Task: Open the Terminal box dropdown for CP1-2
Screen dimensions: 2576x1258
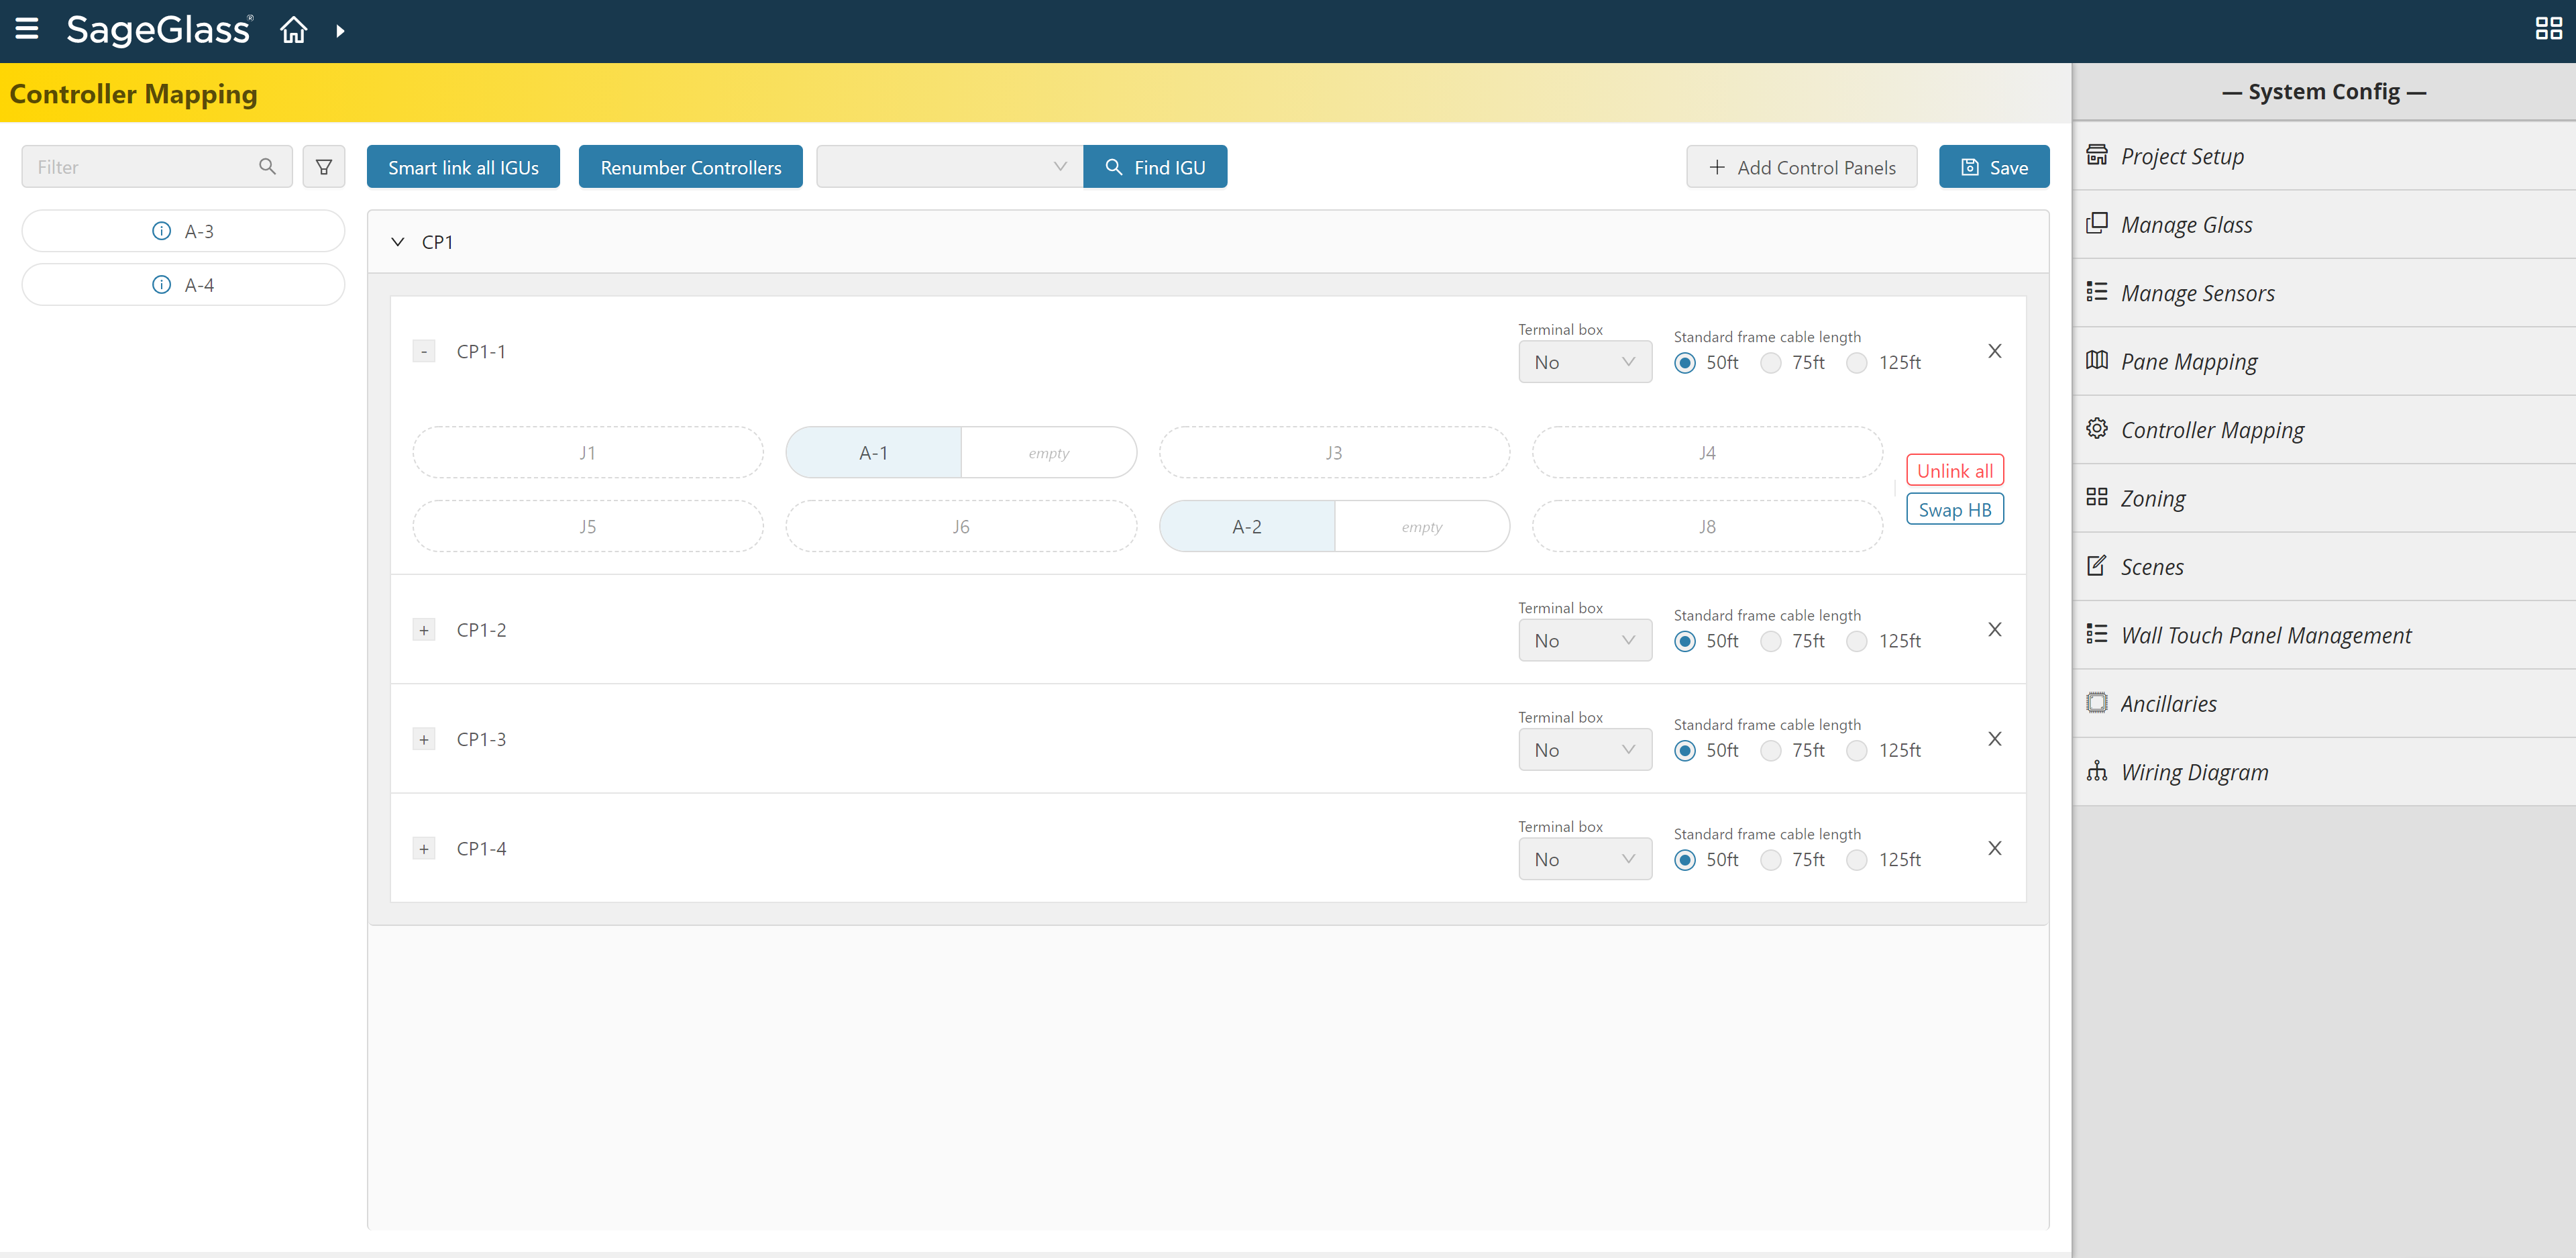Action: [1585, 640]
